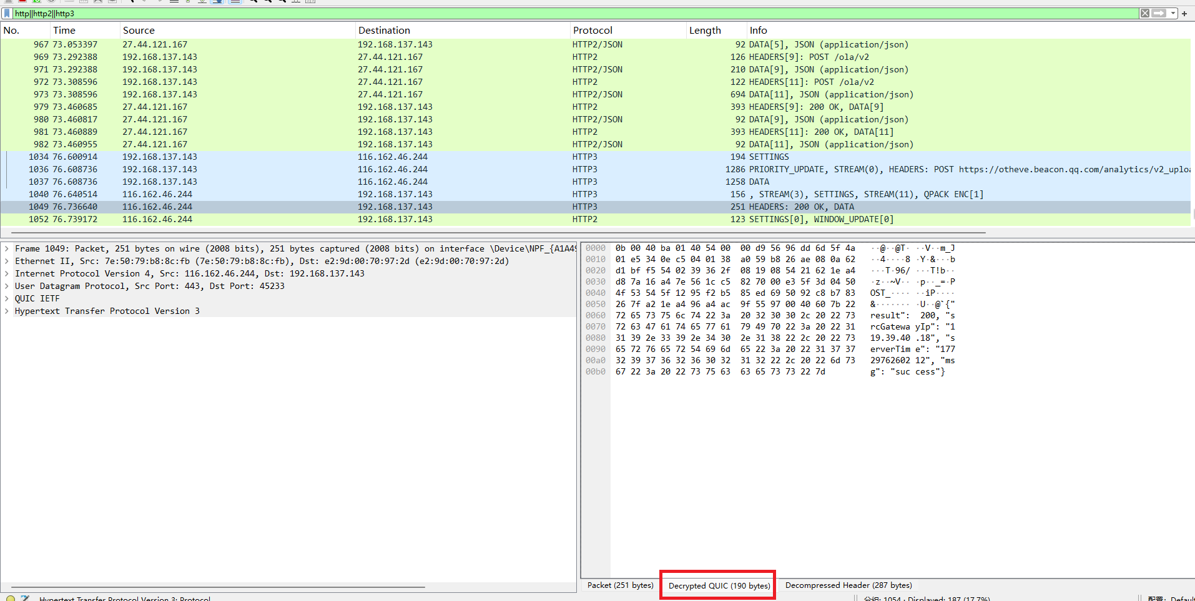Switch to Decrypted QUIC (190 bytes) tab
The image size is (1195, 601).
pyautogui.click(x=719, y=585)
